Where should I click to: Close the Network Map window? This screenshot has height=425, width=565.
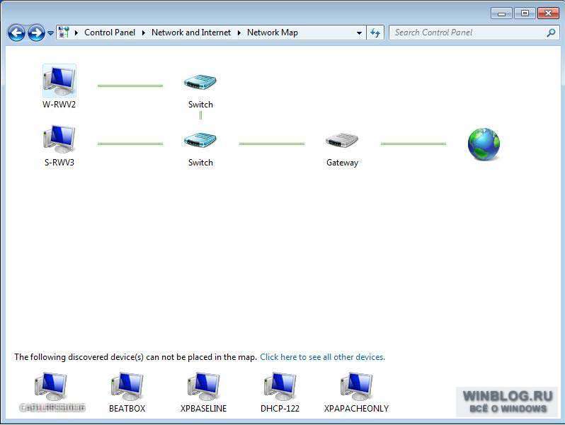pyautogui.click(x=548, y=13)
